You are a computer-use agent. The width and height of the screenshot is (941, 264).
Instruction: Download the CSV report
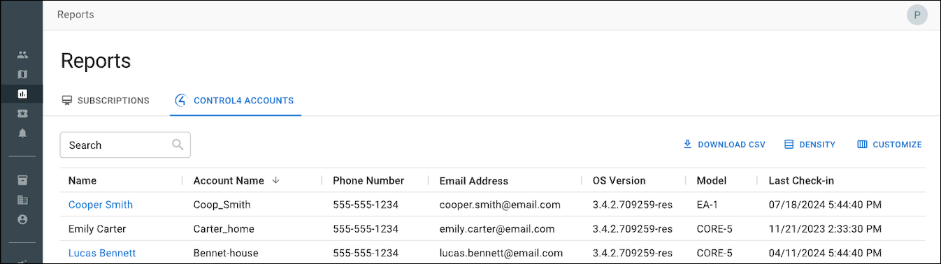(x=724, y=145)
